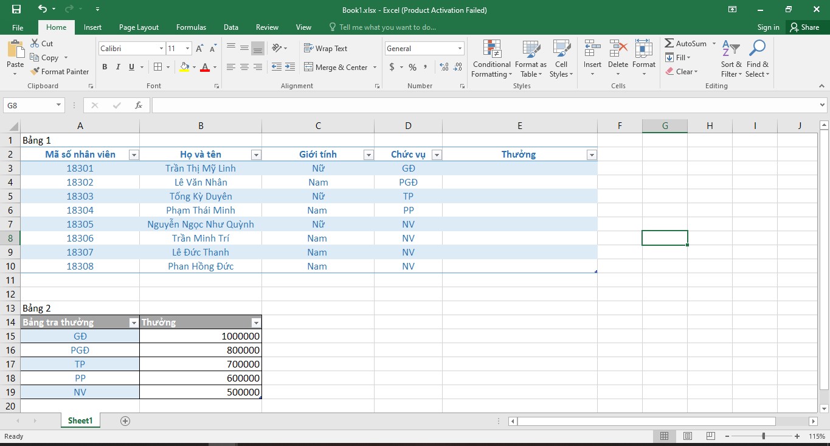Click the Insert Function fx icon
Viewport: 830px width, 446px height.
(x=139, y=105)
